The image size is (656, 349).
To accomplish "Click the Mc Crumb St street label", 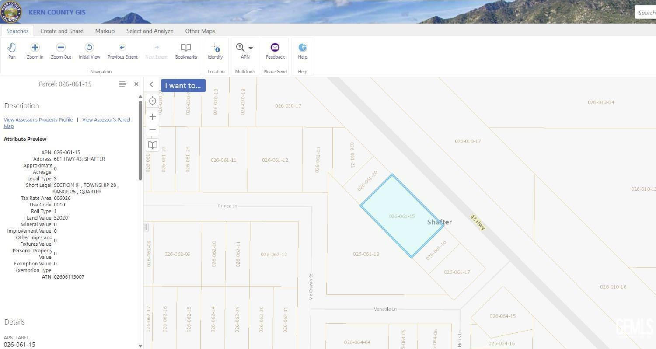I will point(311,287).
